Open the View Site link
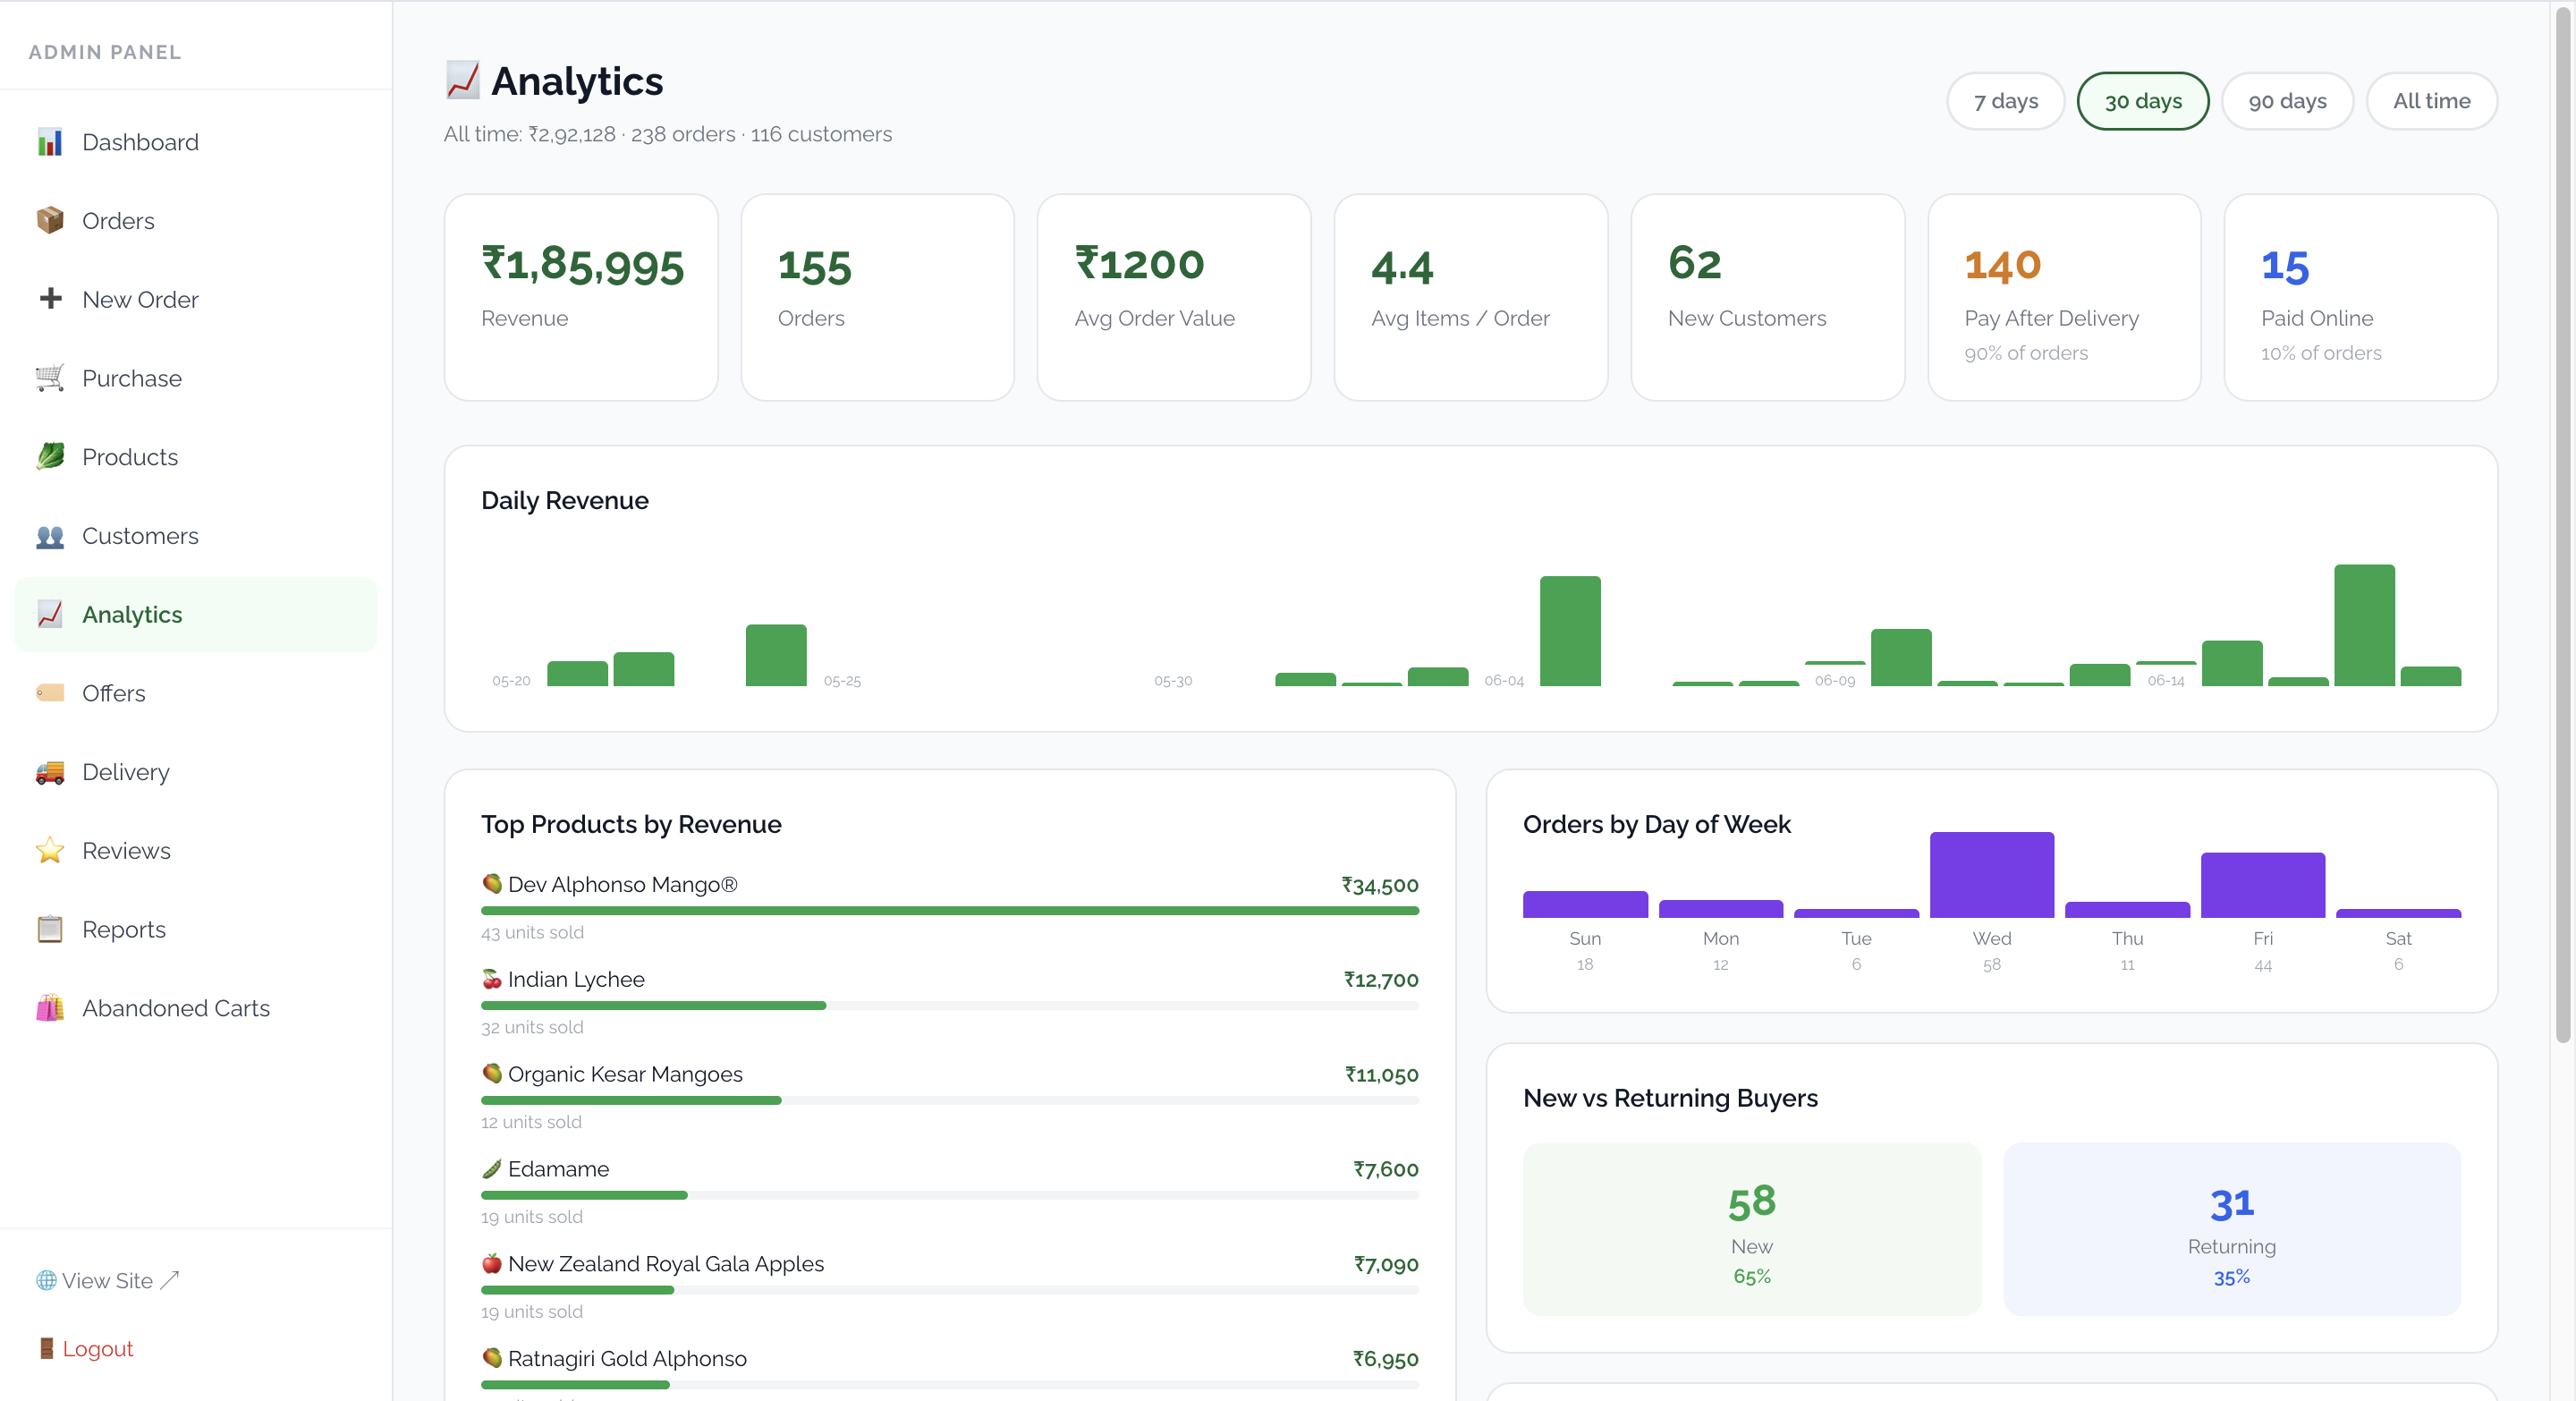The image size is (2576, 1401). pyautogui.click(x=107, y=1280)
